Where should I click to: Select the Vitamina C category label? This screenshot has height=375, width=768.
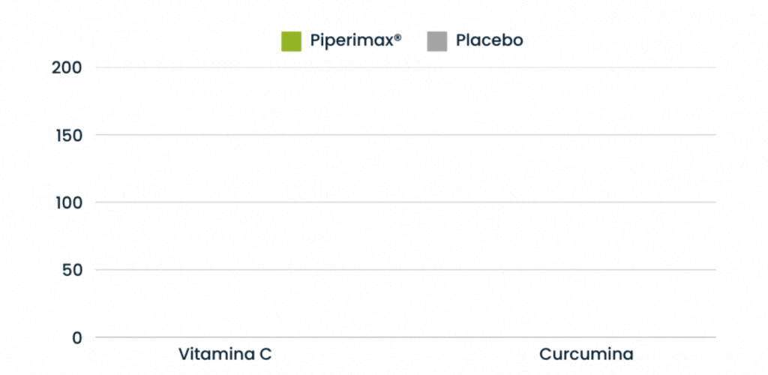[x=225, y=354]
